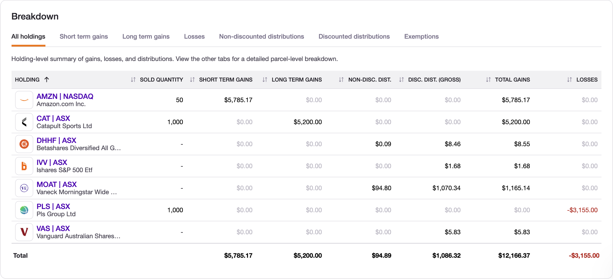Click the LONG TERM GAINS column header
The width and height of the screenshot is (613, 279).
pos(297,80)
